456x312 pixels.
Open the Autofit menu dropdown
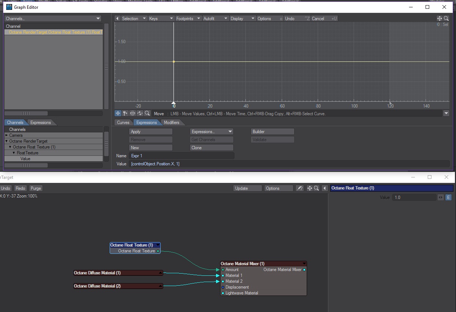coord(215,19)
